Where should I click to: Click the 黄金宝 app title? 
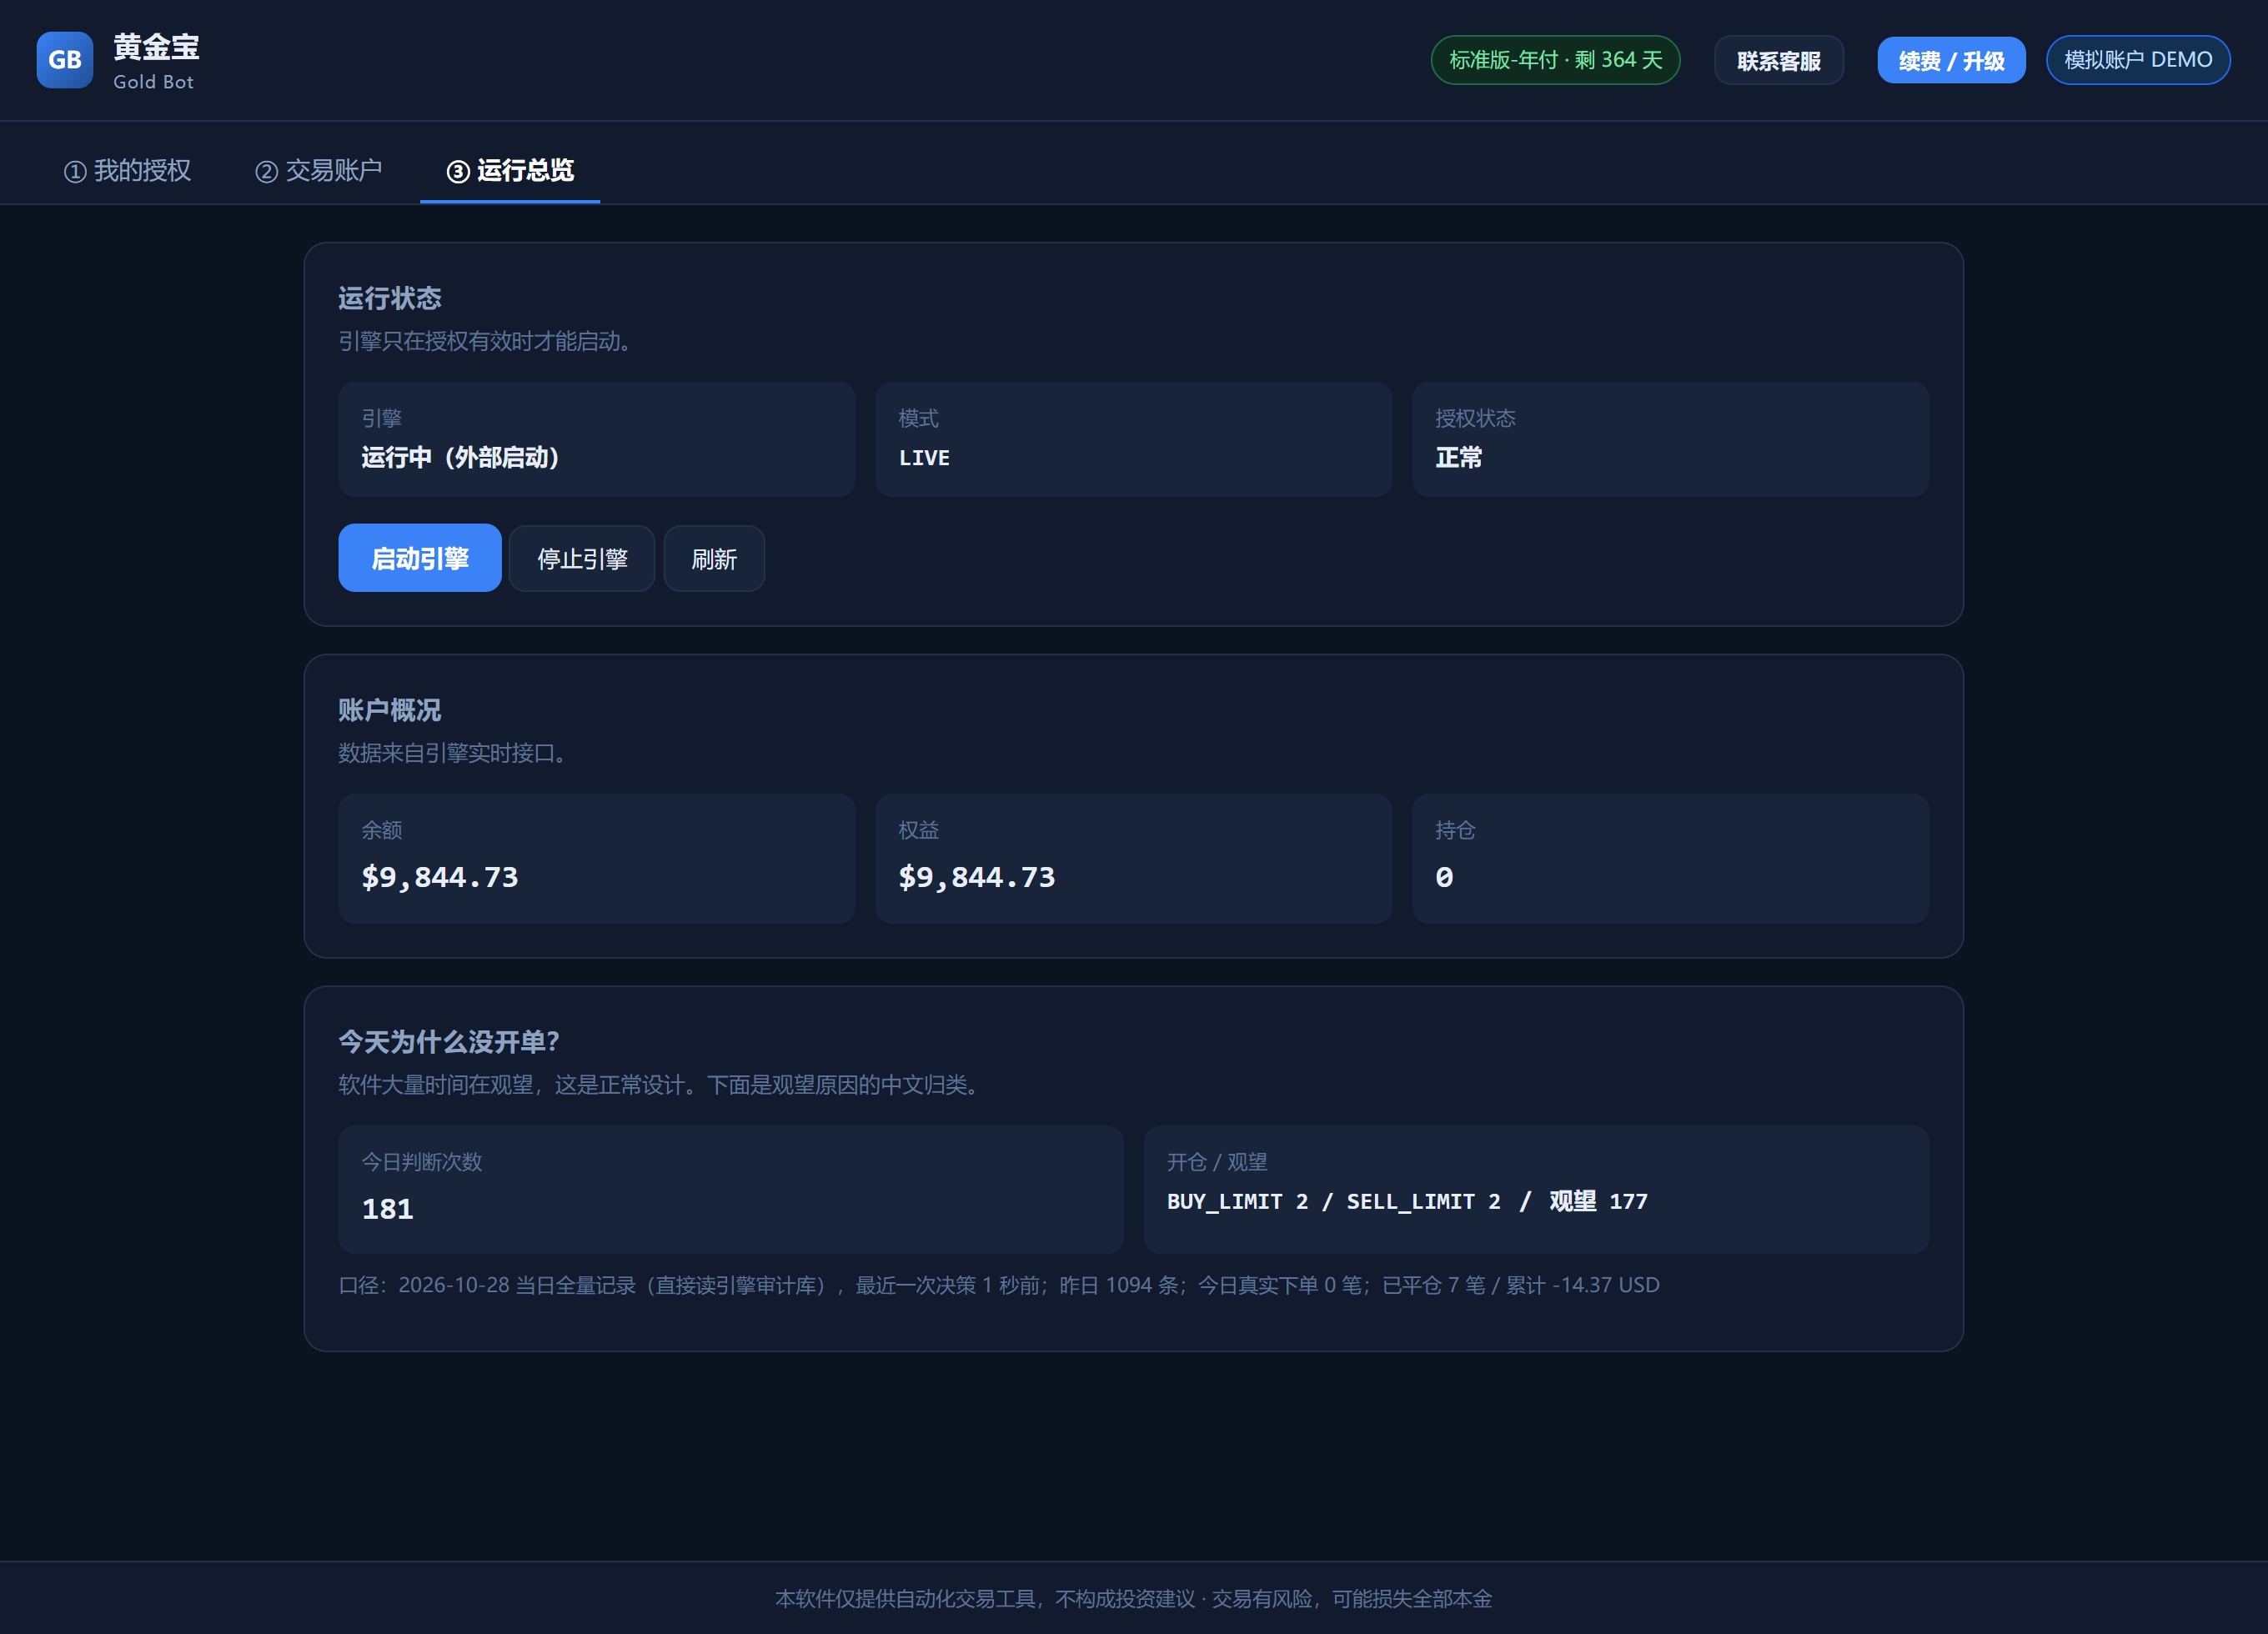(156, 47)
